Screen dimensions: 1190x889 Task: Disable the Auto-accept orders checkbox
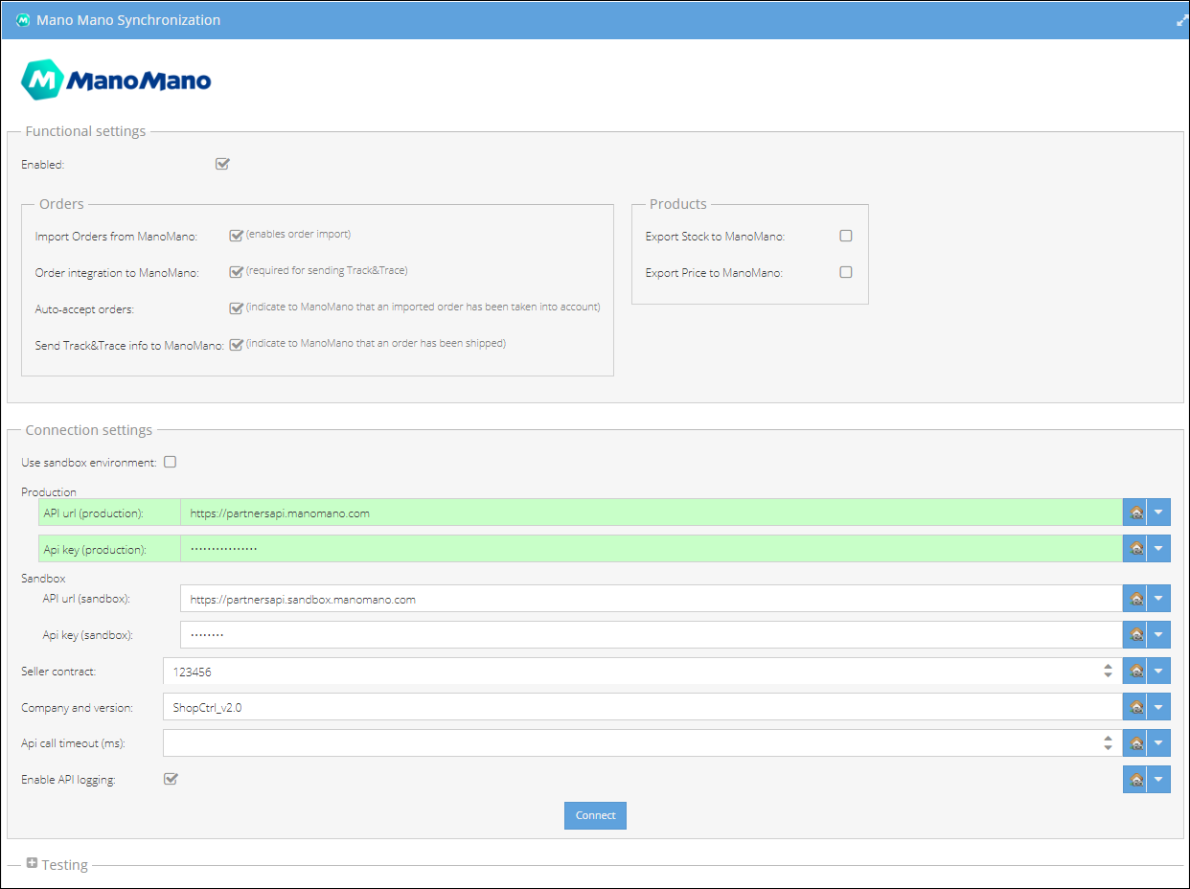(x=236, y=308)
